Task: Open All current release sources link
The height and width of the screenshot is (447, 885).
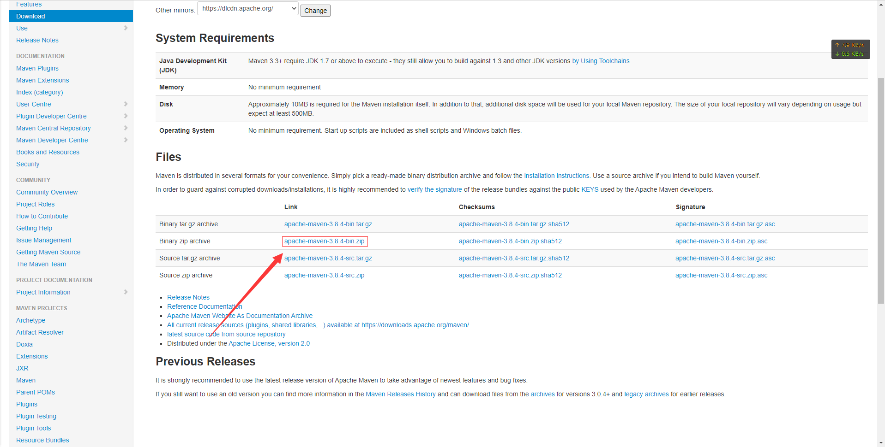Action: 318,325
